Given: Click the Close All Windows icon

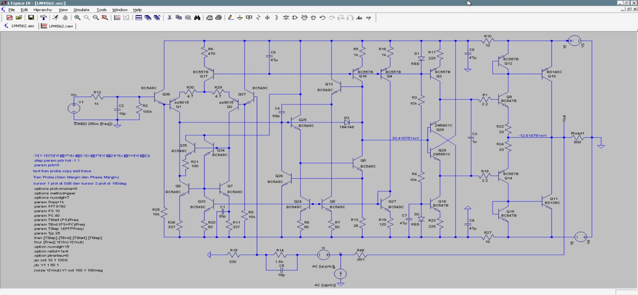Looking at the screenshot, I should (157, 18).
